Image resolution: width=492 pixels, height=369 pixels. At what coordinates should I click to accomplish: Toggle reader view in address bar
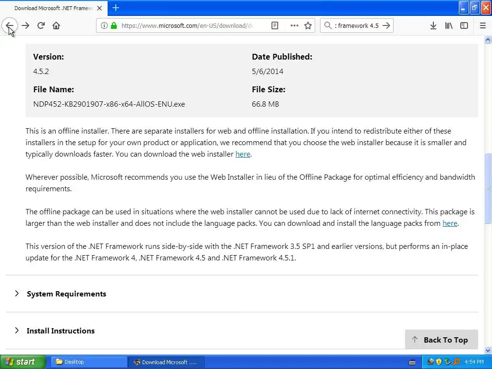[x=274, y=26]
